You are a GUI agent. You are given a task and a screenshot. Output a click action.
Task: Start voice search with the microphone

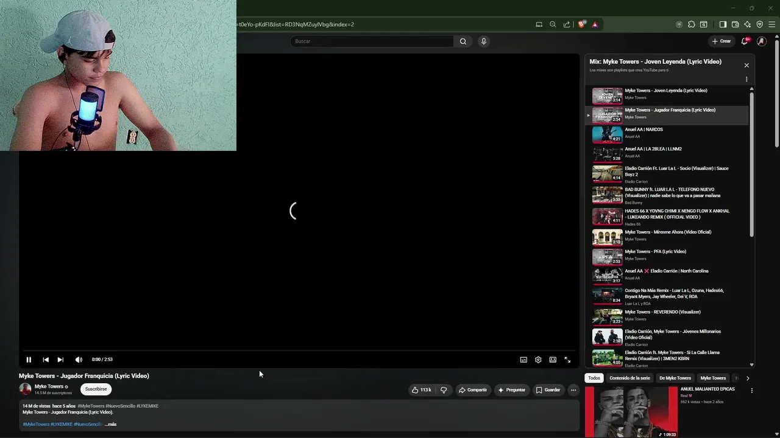[484, 41]
